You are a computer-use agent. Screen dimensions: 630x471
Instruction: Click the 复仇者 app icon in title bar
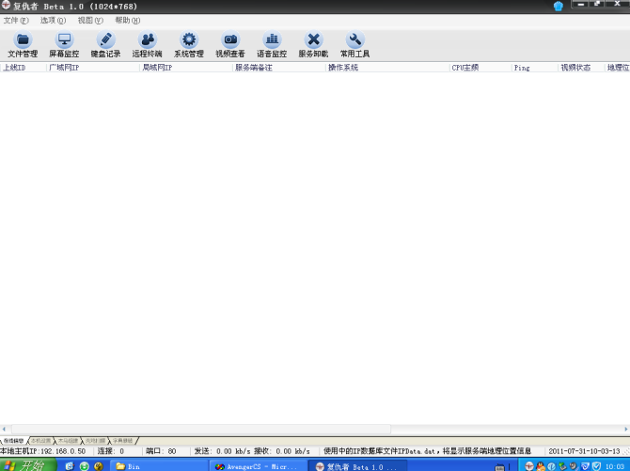(6, 5)
